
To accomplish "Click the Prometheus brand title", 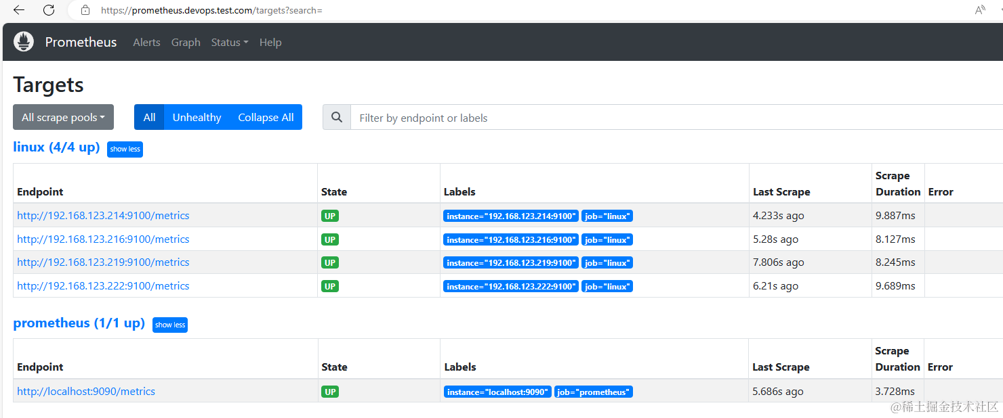I will pyautogui.click(x=81, y=42).
